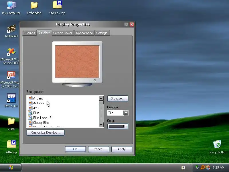The image size is (229, 172).
Task: Close the Display Properties dialog
Action: (x=132, y=24)
